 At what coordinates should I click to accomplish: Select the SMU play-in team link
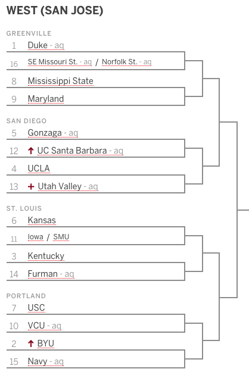pyautogui.click(x=61, y=237)
